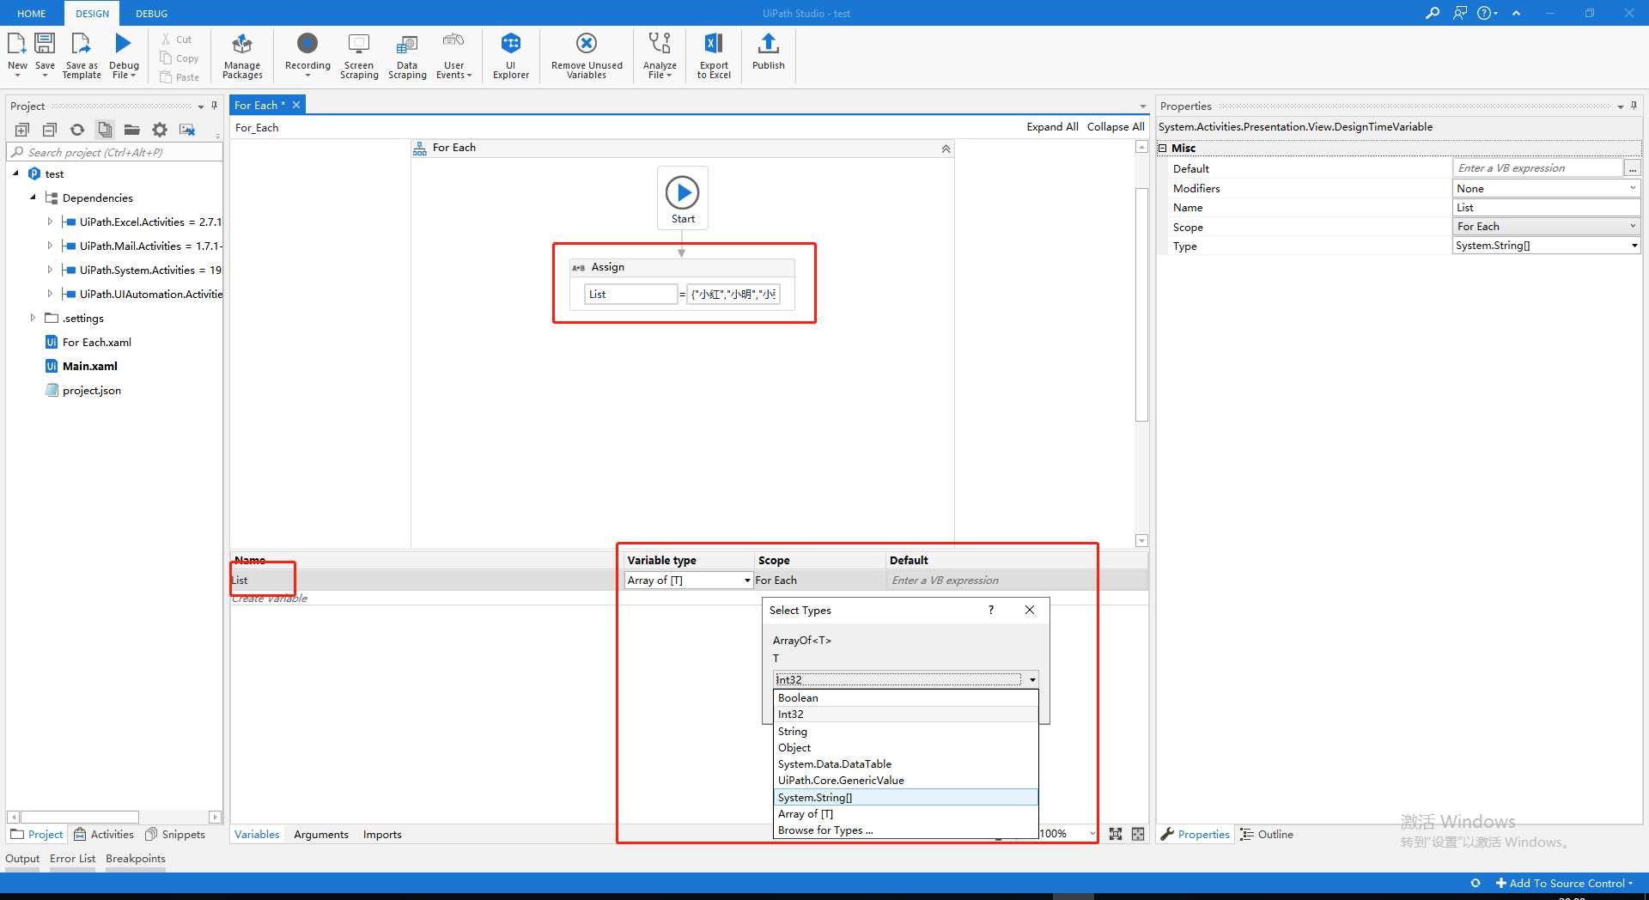Open the Output panel
The height and width of the screenshot is (900, 1649).
coord(22,858)
